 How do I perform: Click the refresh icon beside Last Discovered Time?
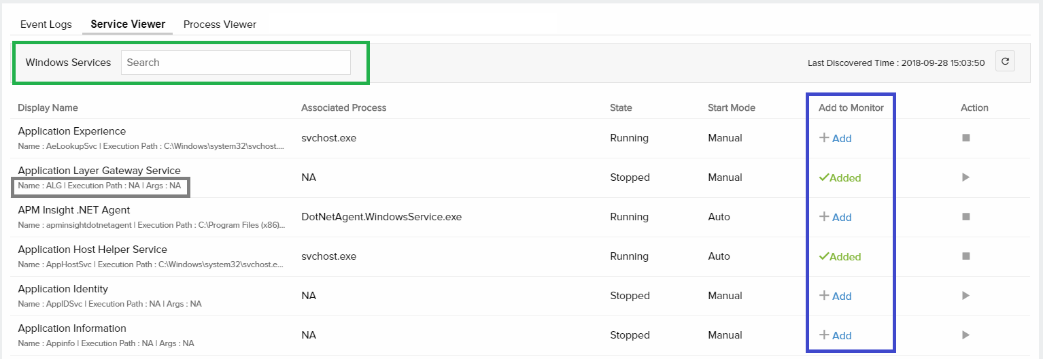click(x=1005, y=62)
